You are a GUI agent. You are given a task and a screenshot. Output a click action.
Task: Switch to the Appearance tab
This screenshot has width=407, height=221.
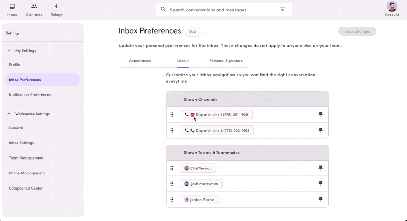click(139, 61)
